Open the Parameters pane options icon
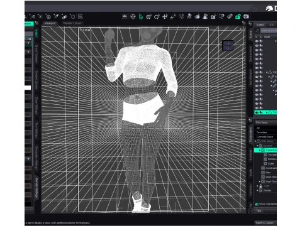Viewport: 302px width, 226px height. [x=250, y=121]
